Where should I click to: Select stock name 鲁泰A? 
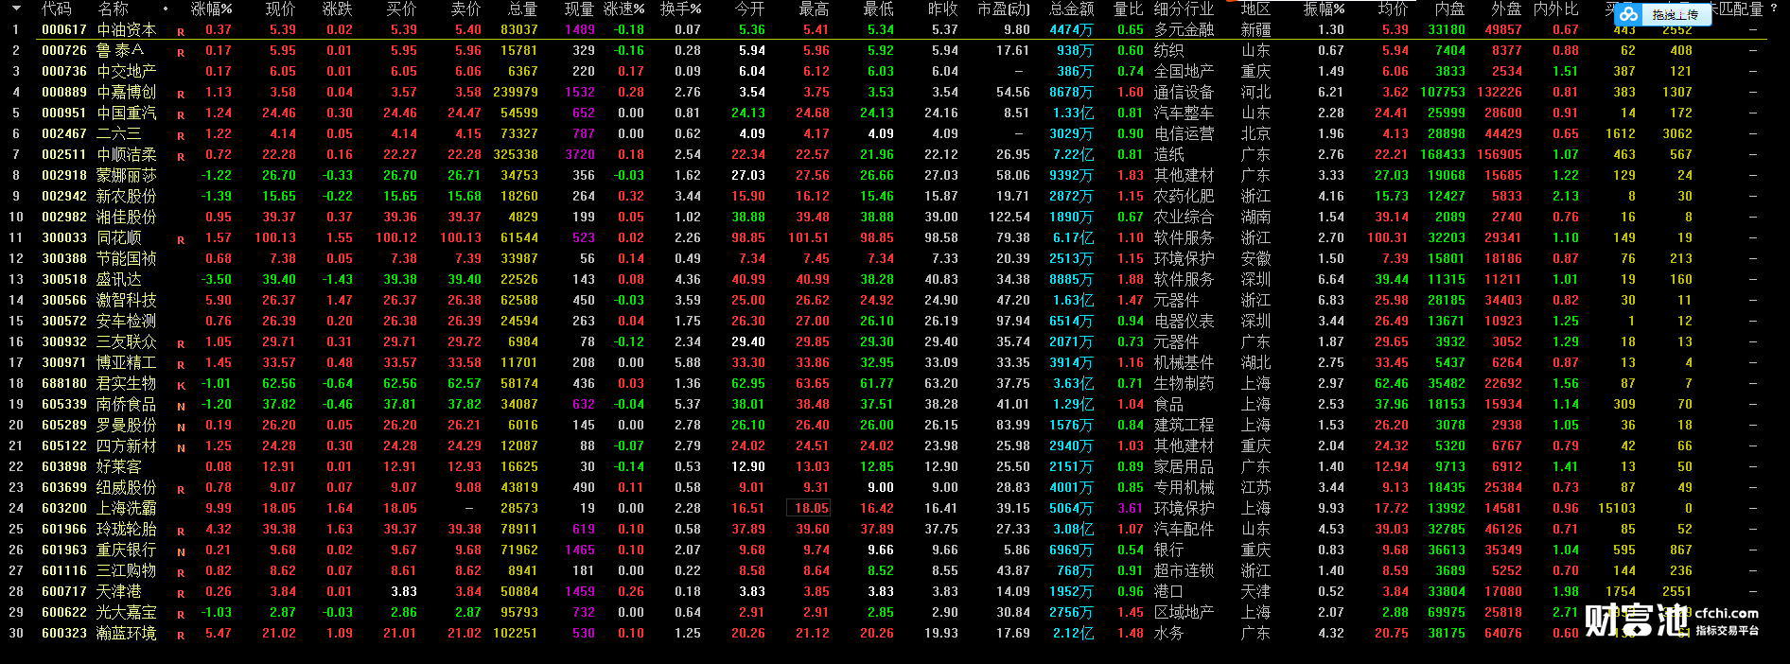click(120, 50)
